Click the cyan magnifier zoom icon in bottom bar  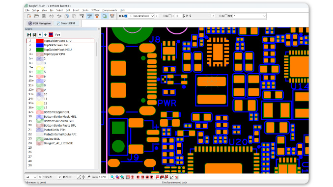click(112, 177)
